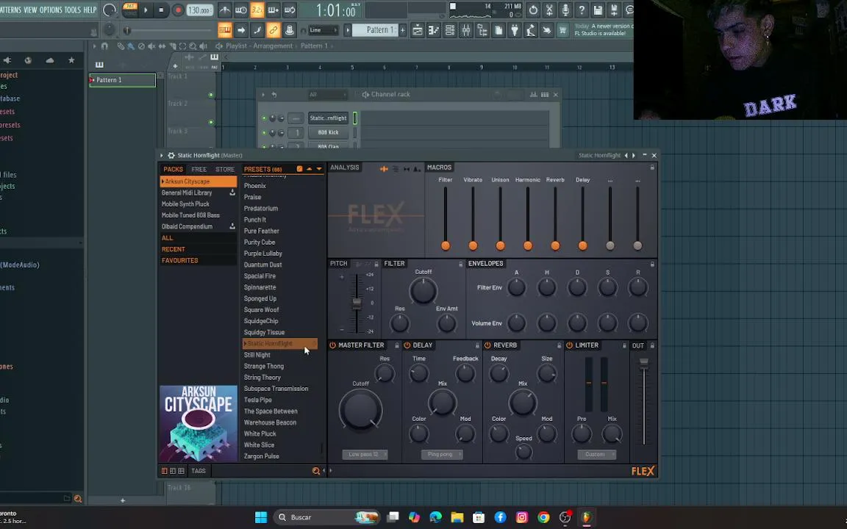Go to next preset arrow in FLEX title

coord(634,156)
